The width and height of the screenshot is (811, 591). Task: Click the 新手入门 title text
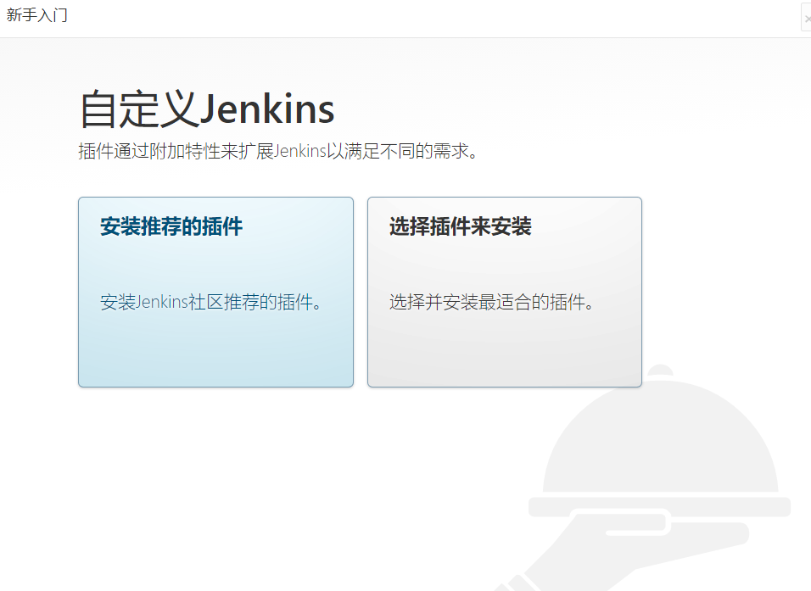point(36,15)
